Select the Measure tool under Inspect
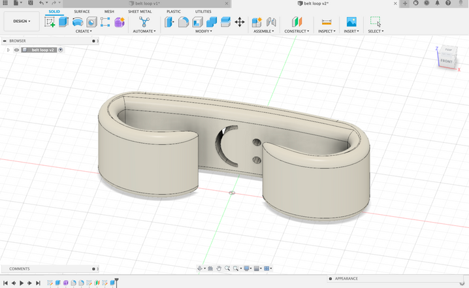Image resolution: width=469 pixels, height=288 pixels. tap(326, 22)
